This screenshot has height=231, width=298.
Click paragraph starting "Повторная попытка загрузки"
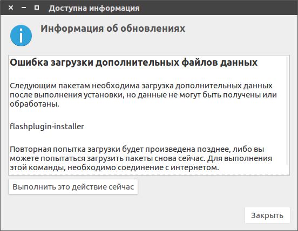point(141,158)
